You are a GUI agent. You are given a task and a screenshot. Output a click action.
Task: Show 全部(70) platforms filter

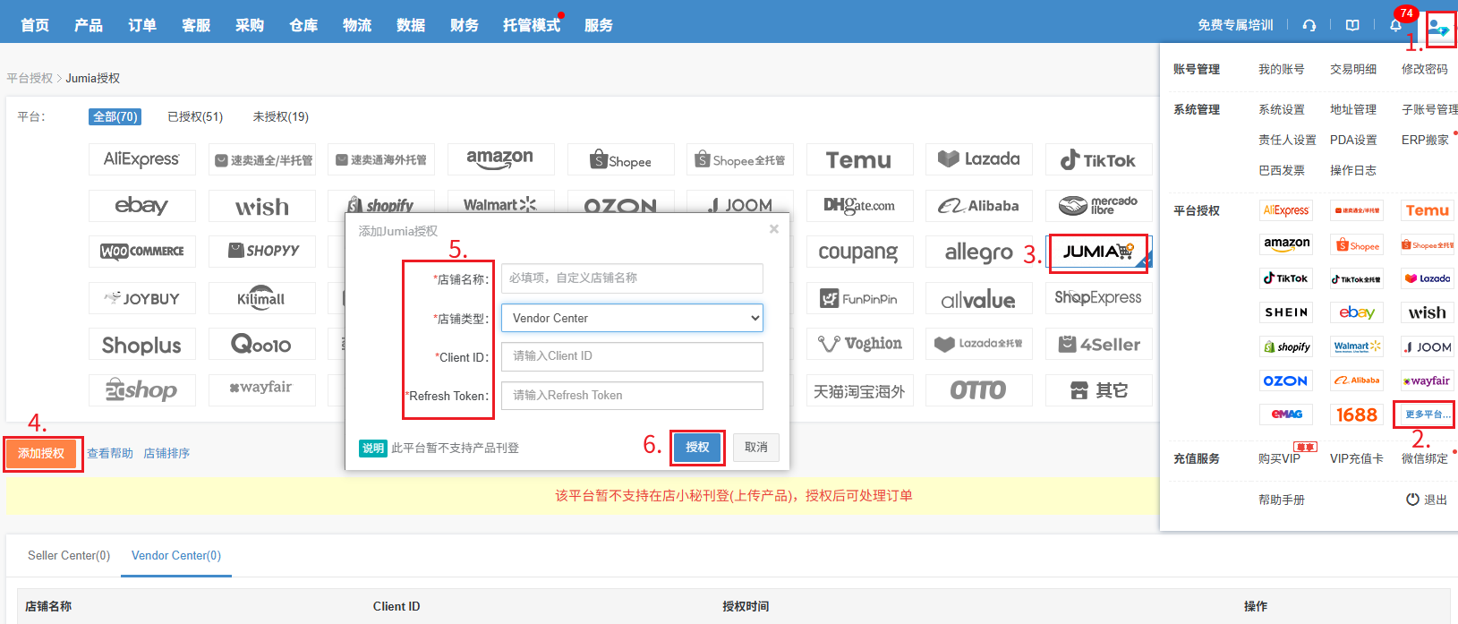click(x=115, y=116)
